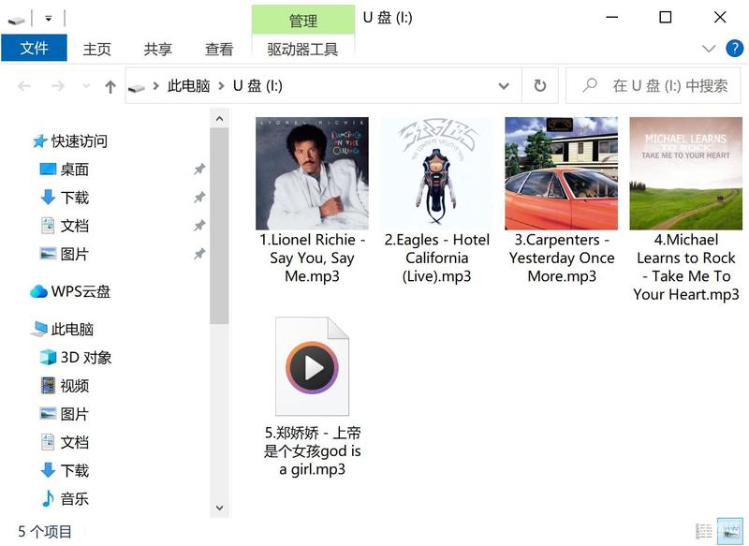The width and height of the screenshot is (749, 546).
Task: Click the 5 个项目 status bar text
Action: click(x=45, y=532)
